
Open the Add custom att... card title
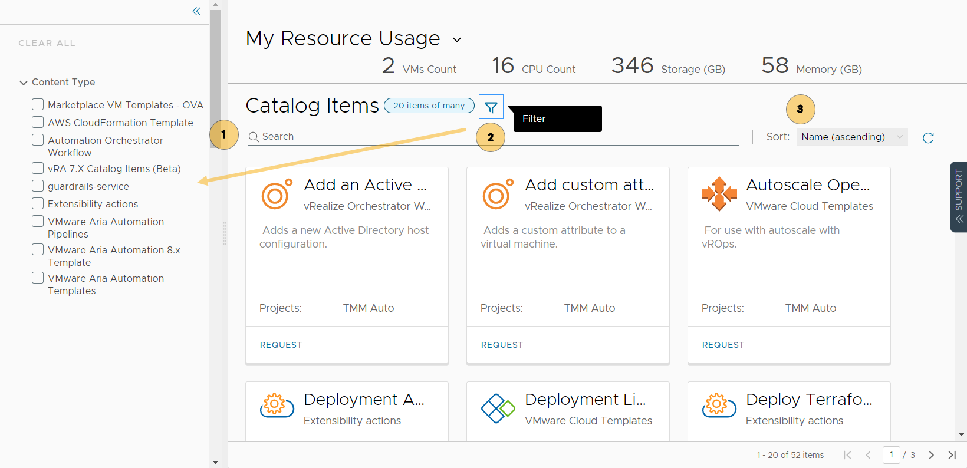click(590, 184)
